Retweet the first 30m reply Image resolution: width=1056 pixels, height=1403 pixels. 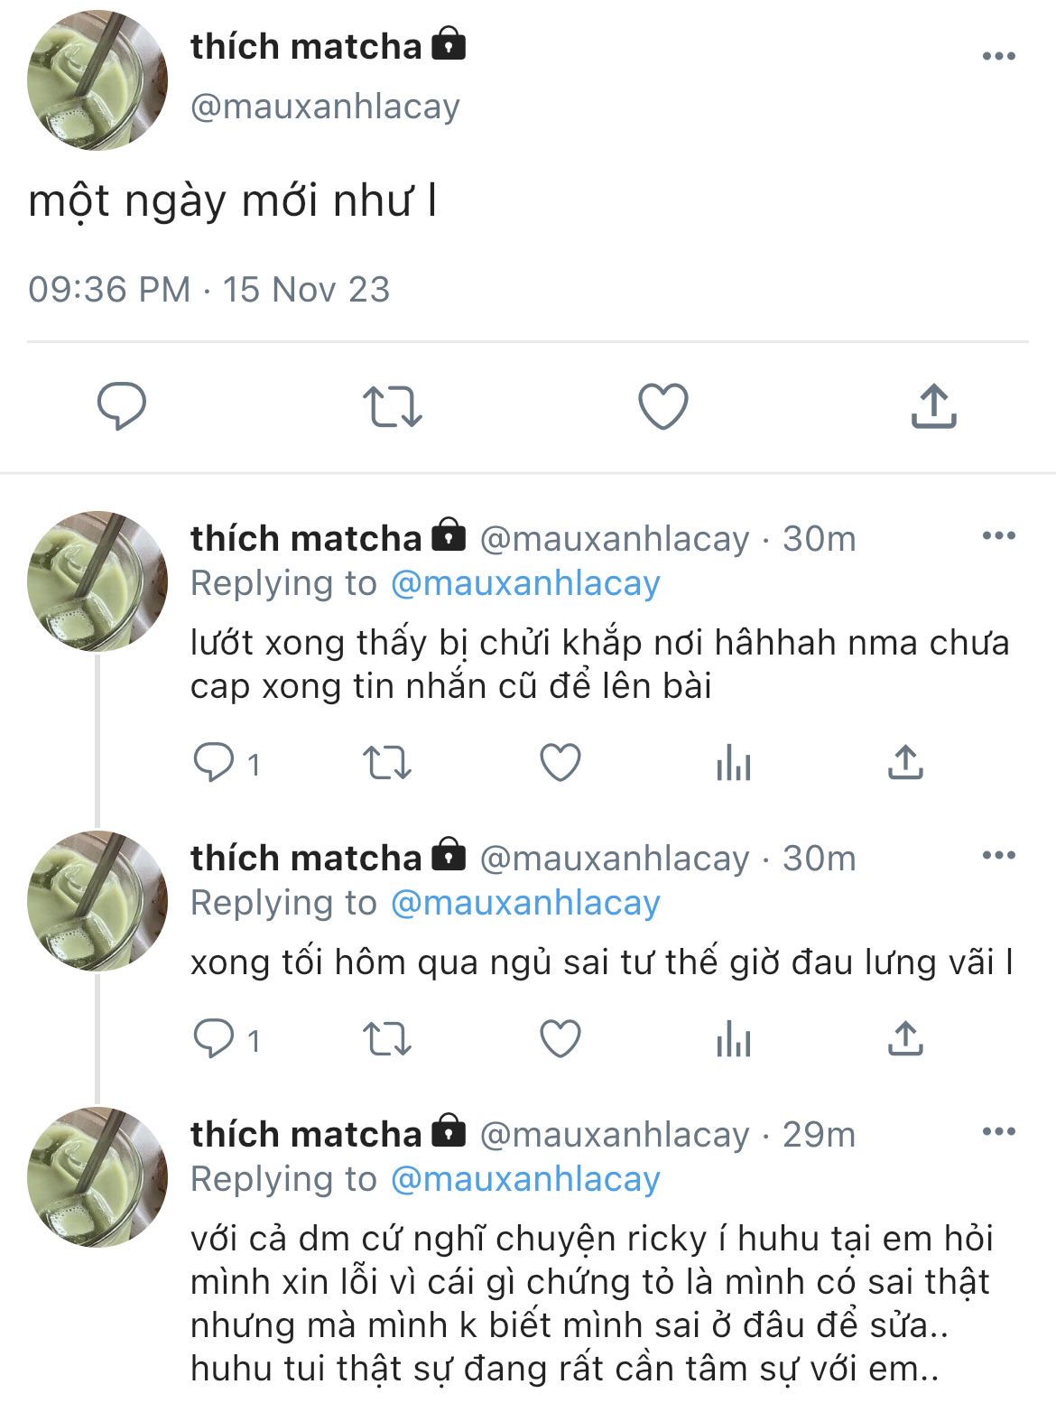[x=387, y=763]
